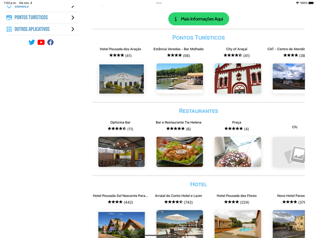The image size is (318, 238).
Task: Open Hotel Pousada dos Araçás photo
Action: click(x=121, y=79)
